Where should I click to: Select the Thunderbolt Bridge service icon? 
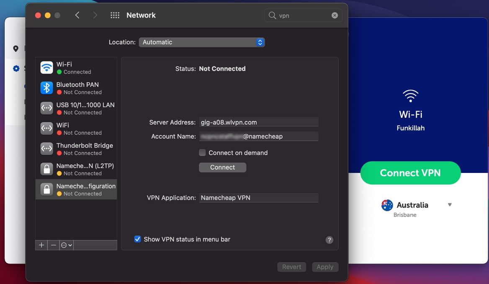click(x=47, y=148)
